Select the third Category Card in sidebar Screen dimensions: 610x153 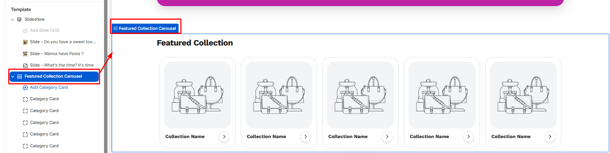pos(44,123)
